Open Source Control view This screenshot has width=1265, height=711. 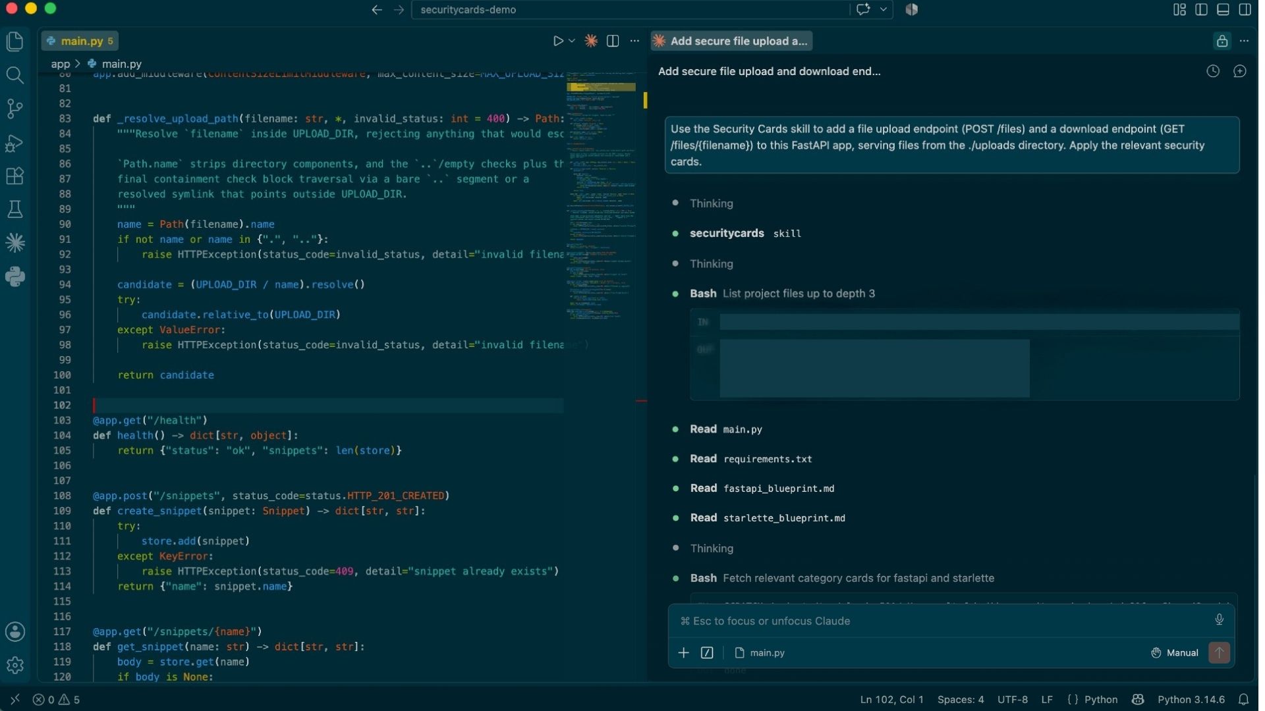14,109
